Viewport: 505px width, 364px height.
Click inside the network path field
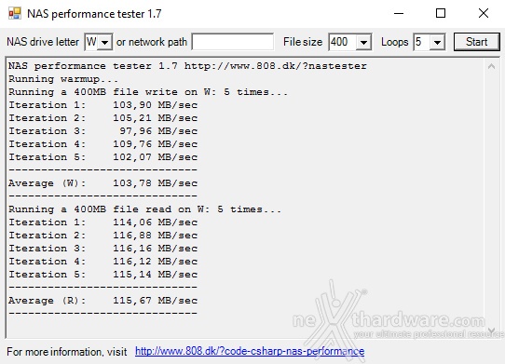coord(233,42)
